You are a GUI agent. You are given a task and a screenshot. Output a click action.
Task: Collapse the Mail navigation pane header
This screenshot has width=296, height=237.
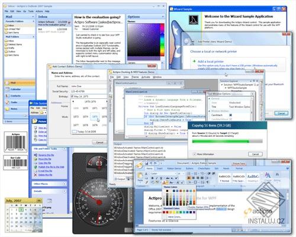point(33,17)
